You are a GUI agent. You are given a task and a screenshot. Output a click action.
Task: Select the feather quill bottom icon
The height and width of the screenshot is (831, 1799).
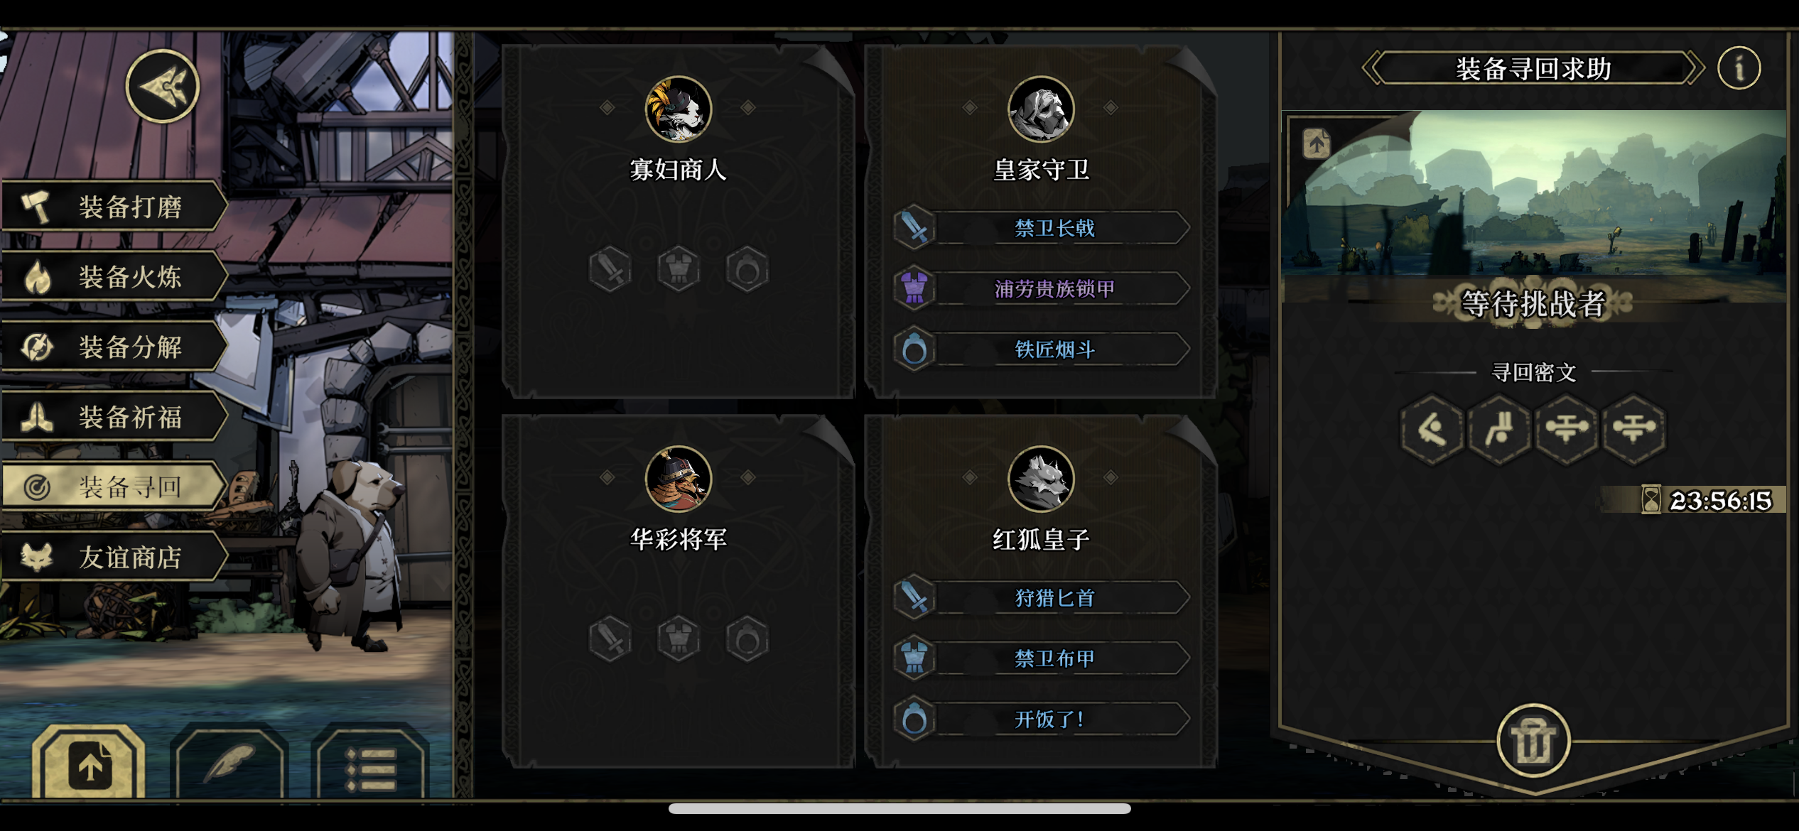coord(229,761)
